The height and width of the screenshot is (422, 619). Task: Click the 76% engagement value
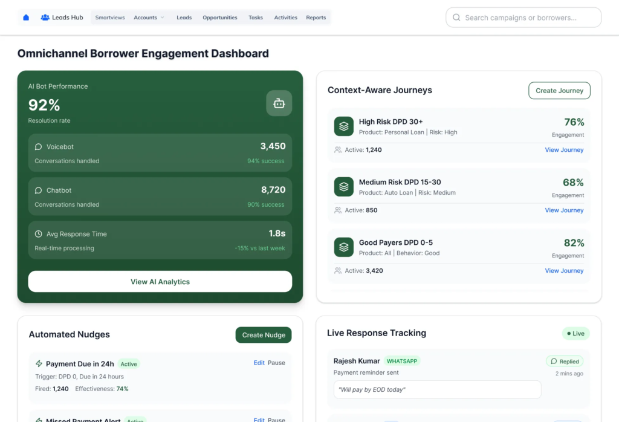click(574, 122)
